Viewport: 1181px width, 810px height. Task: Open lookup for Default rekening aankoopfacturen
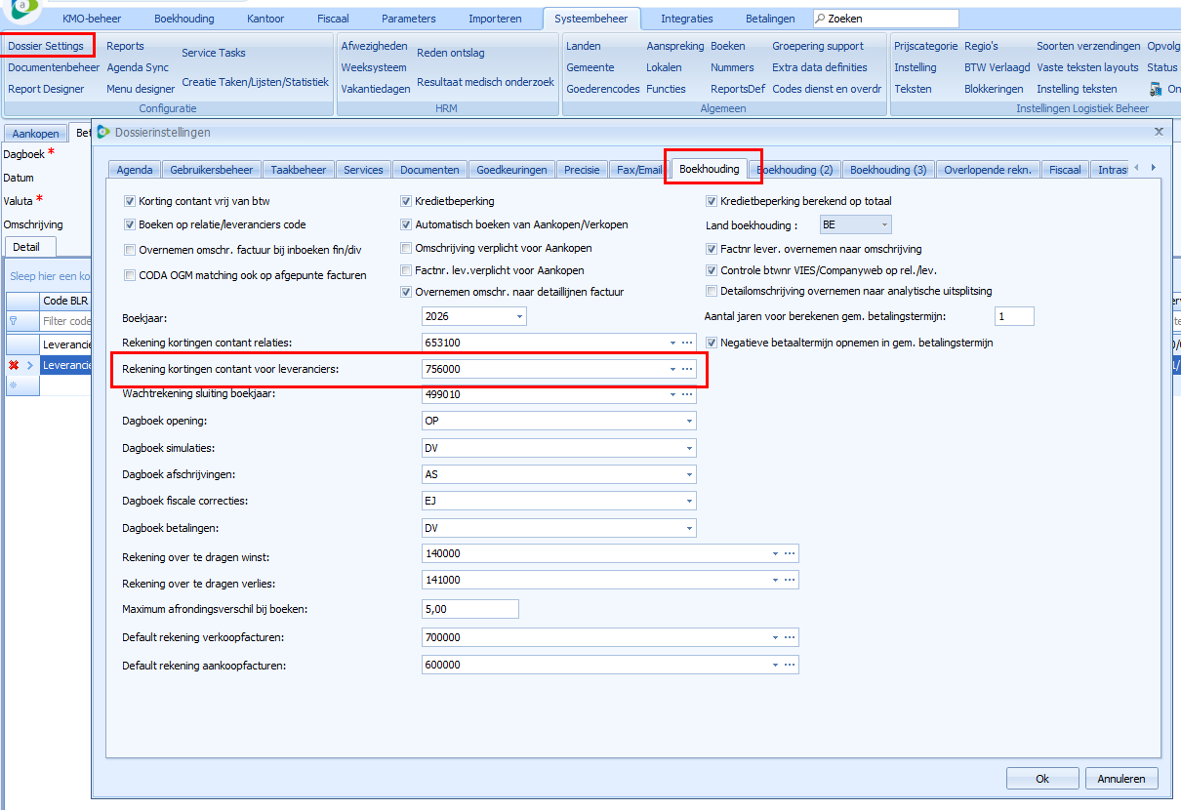(x=791, y=665)
